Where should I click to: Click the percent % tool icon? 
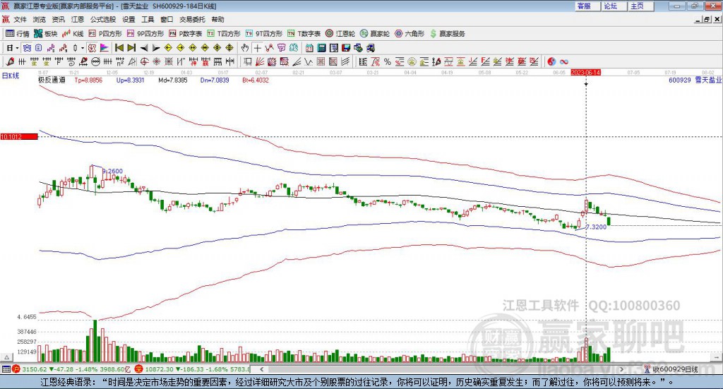(x=388, y=61)
